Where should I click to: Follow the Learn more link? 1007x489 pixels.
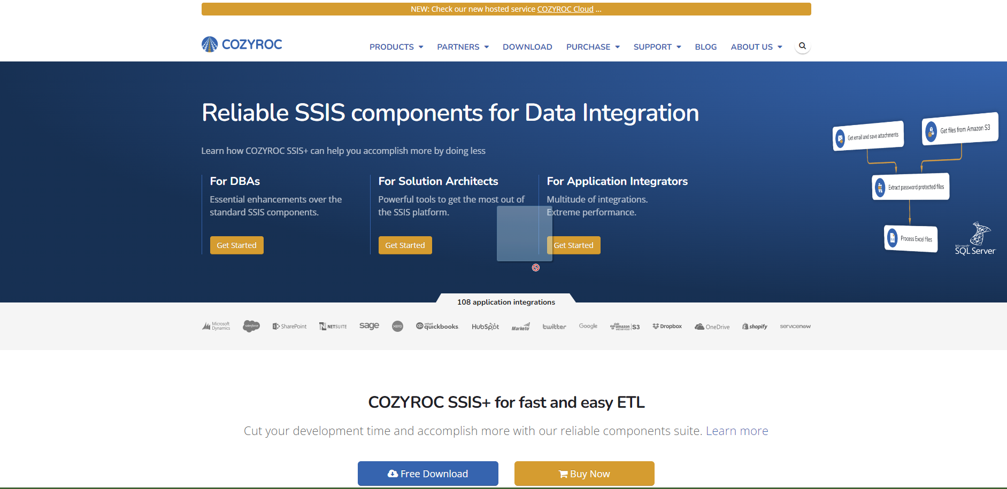click(737, 431)
